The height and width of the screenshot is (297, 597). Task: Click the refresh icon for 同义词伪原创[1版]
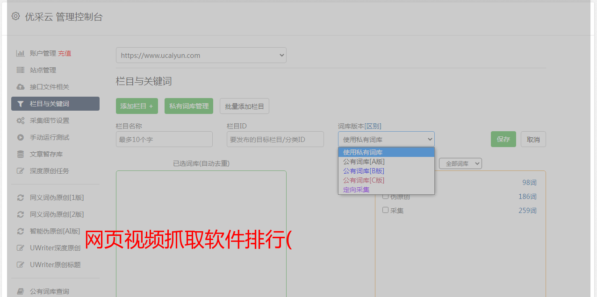tap(21, 198)
